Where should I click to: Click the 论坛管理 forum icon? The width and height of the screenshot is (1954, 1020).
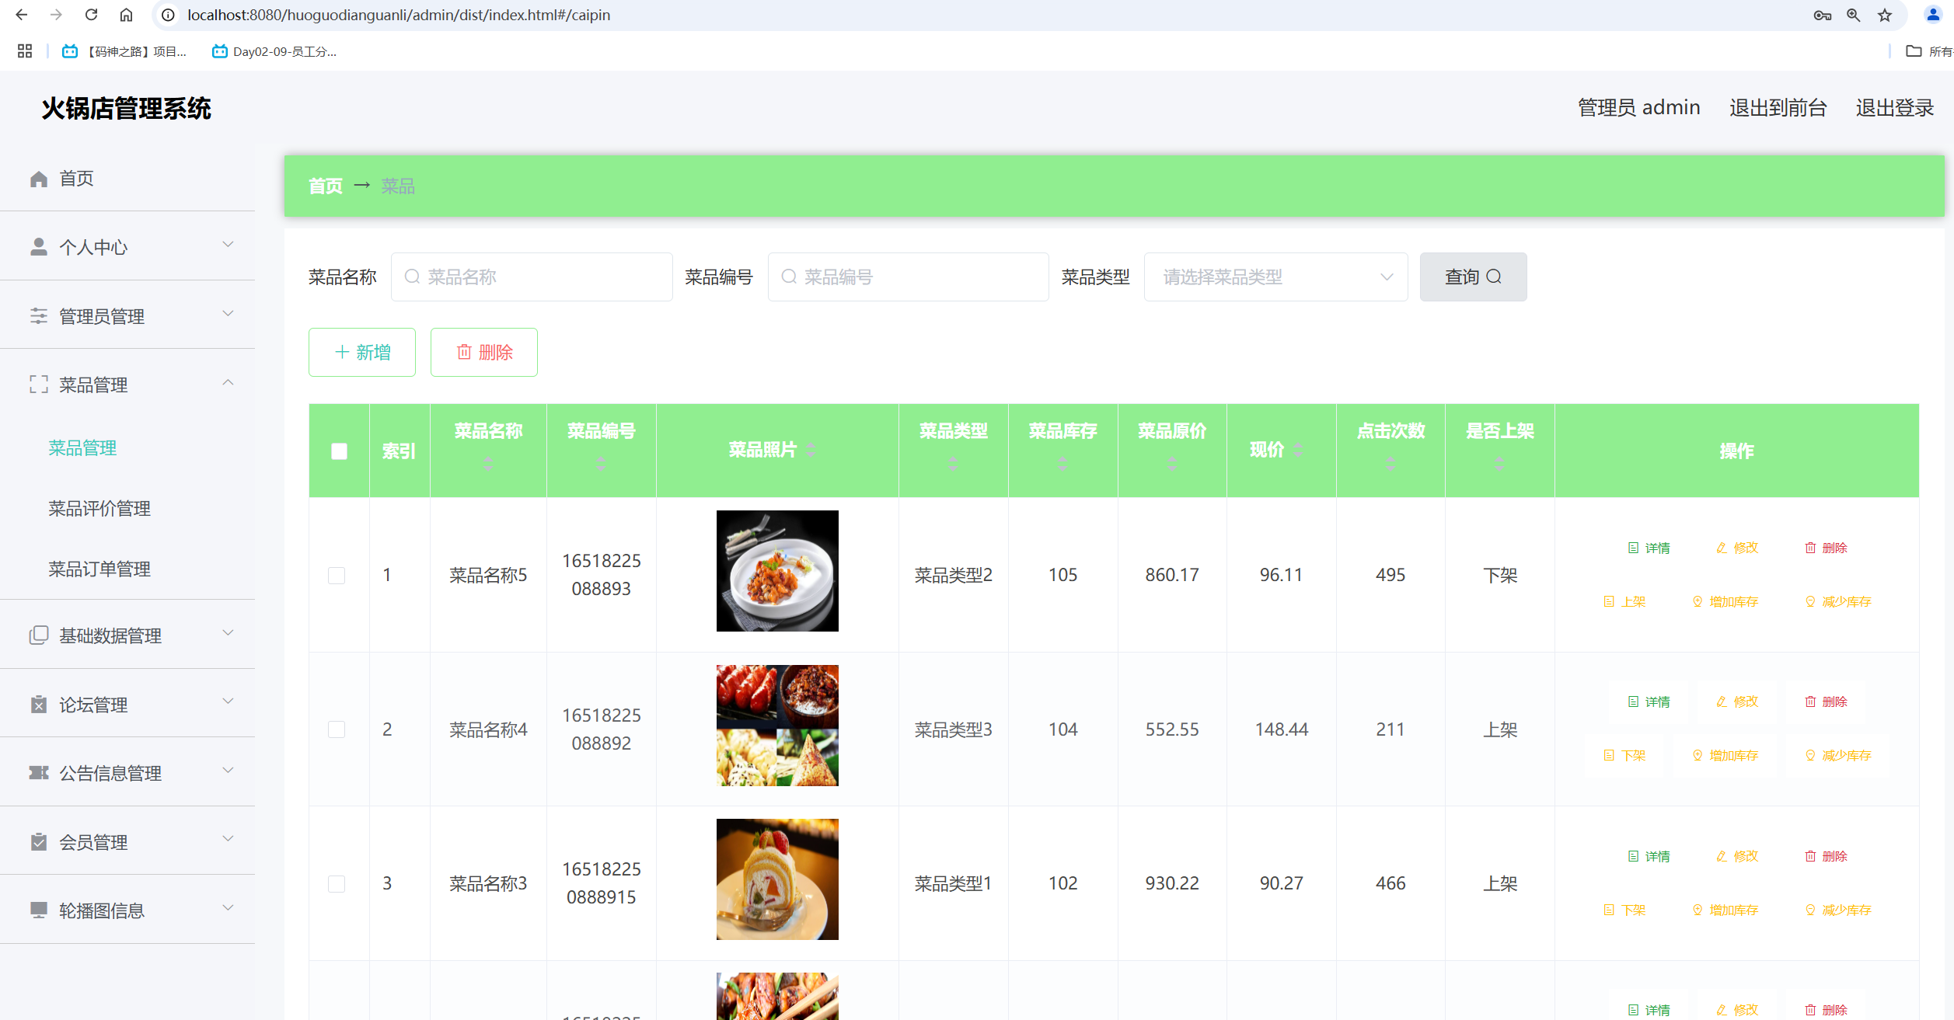pos(38,705)
